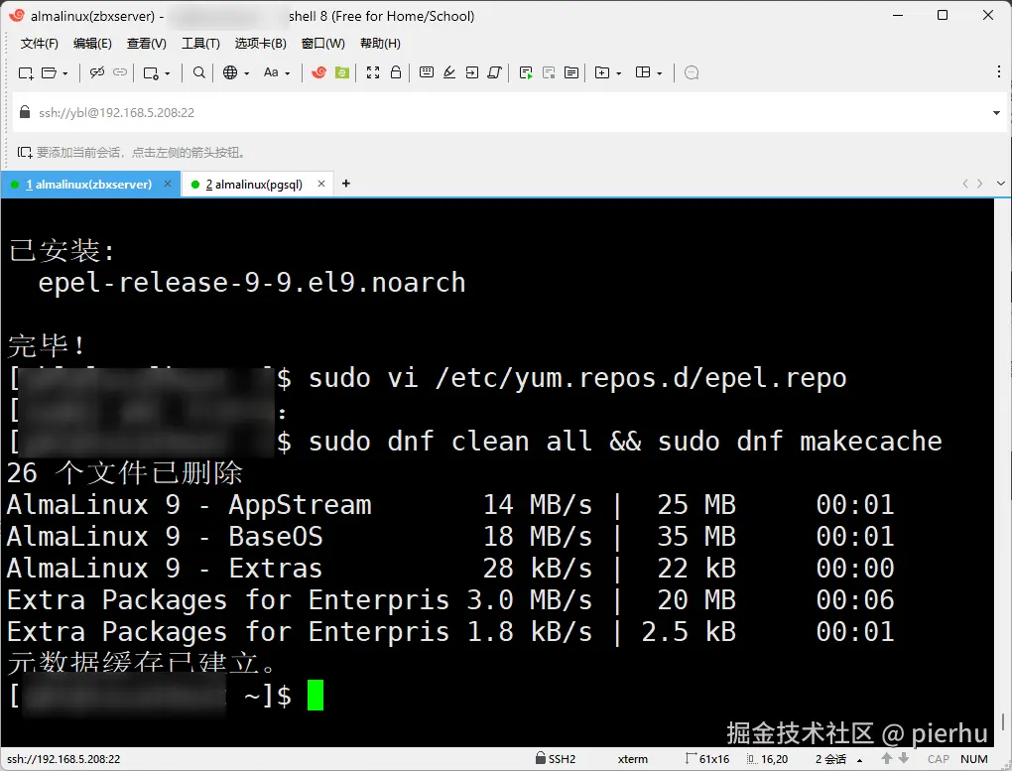The width and height of the screenshot is (1012, 771).
Task: Expand the Aa font dropdown
Action: [x=287, y=73]
